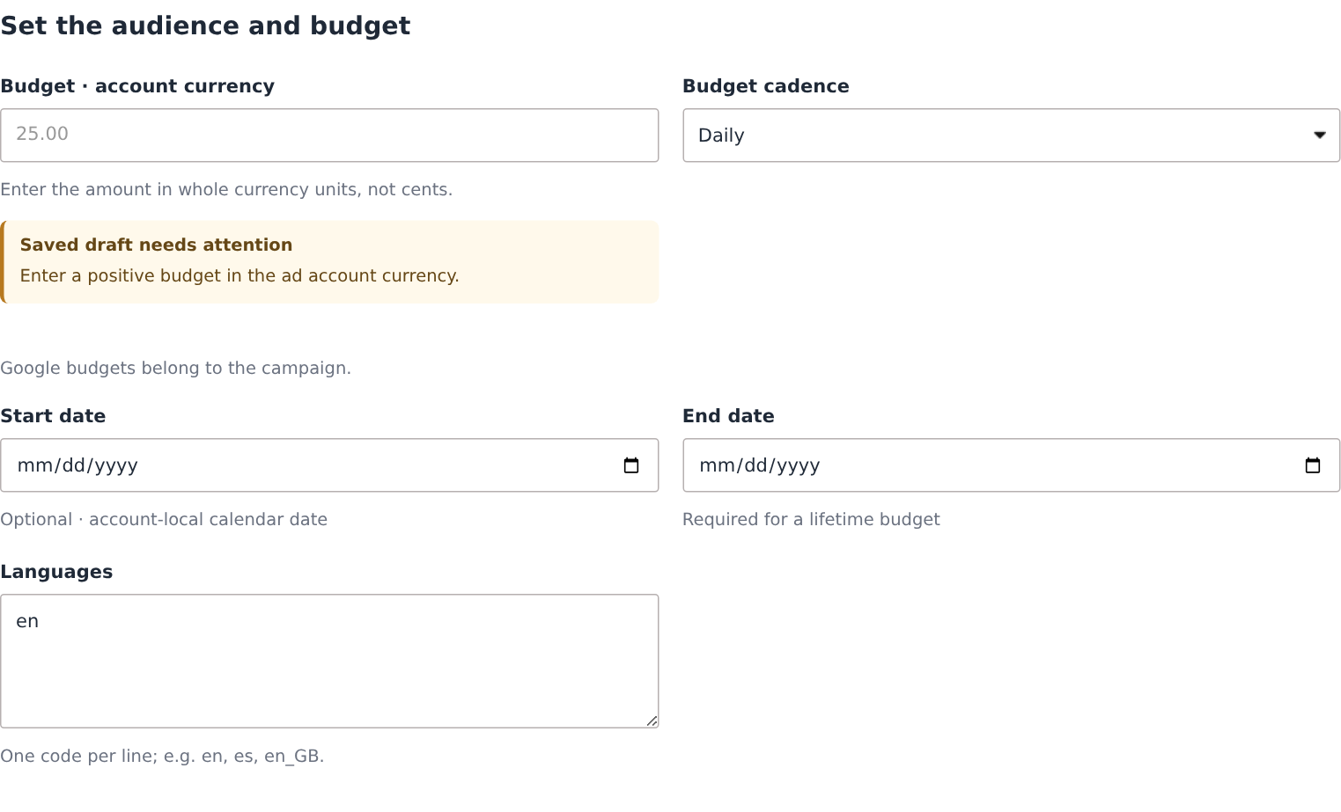Click the whole currency units hint text
The height and width of the screenshot is (812, 1341).
[x=226, y=190]
